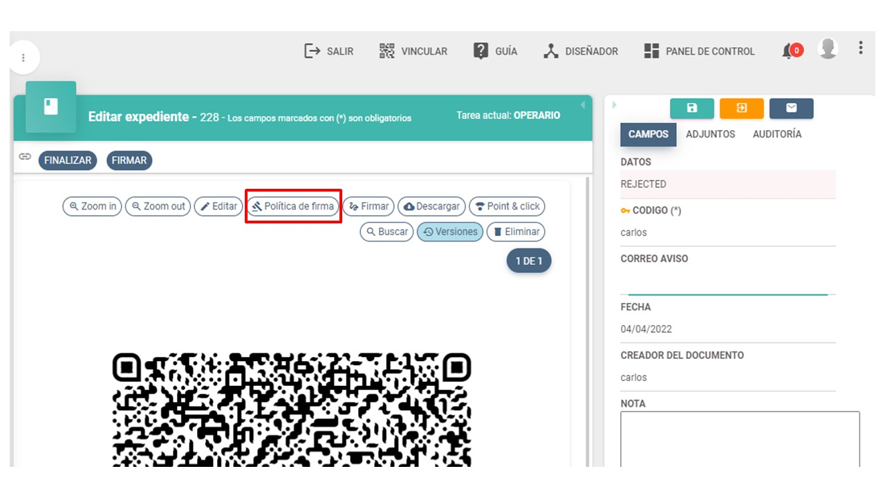This screenshot has width=885, height=498.
Task: Open notifications bell icon
Action: tap(792, 50)
